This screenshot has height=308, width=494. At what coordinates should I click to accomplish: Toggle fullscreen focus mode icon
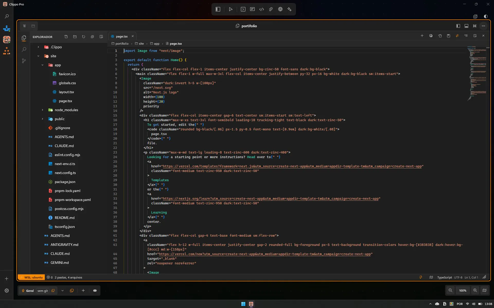pyautogui.click(x=475, y=26)
